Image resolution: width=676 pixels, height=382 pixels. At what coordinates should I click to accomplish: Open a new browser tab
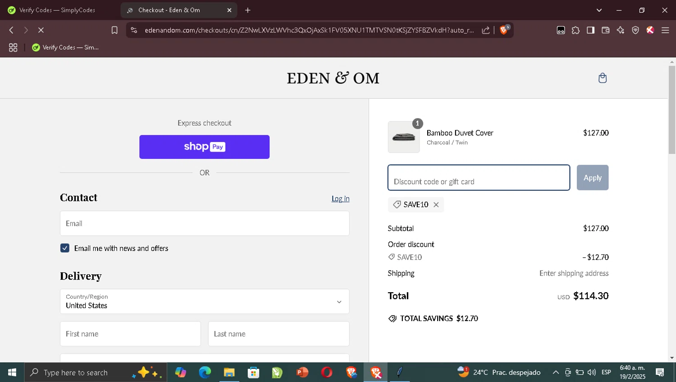pos(247,10)
